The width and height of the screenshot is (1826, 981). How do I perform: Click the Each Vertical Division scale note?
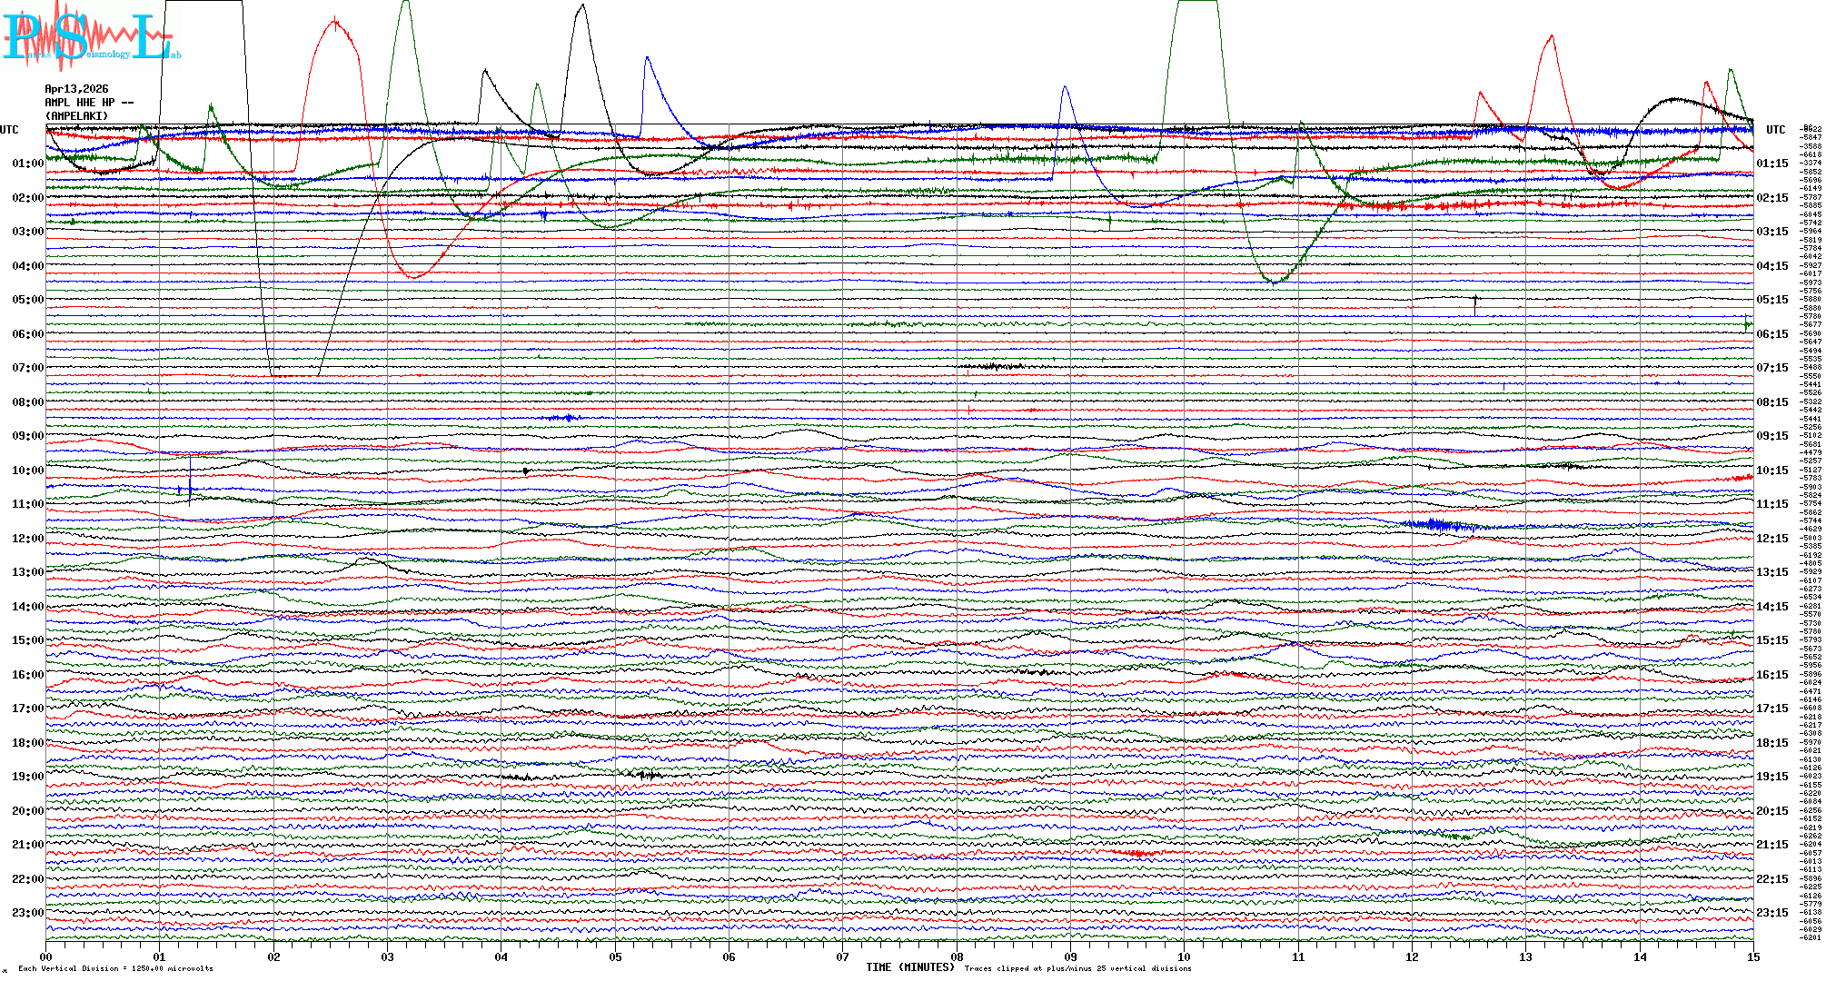[x=115, y=968]
